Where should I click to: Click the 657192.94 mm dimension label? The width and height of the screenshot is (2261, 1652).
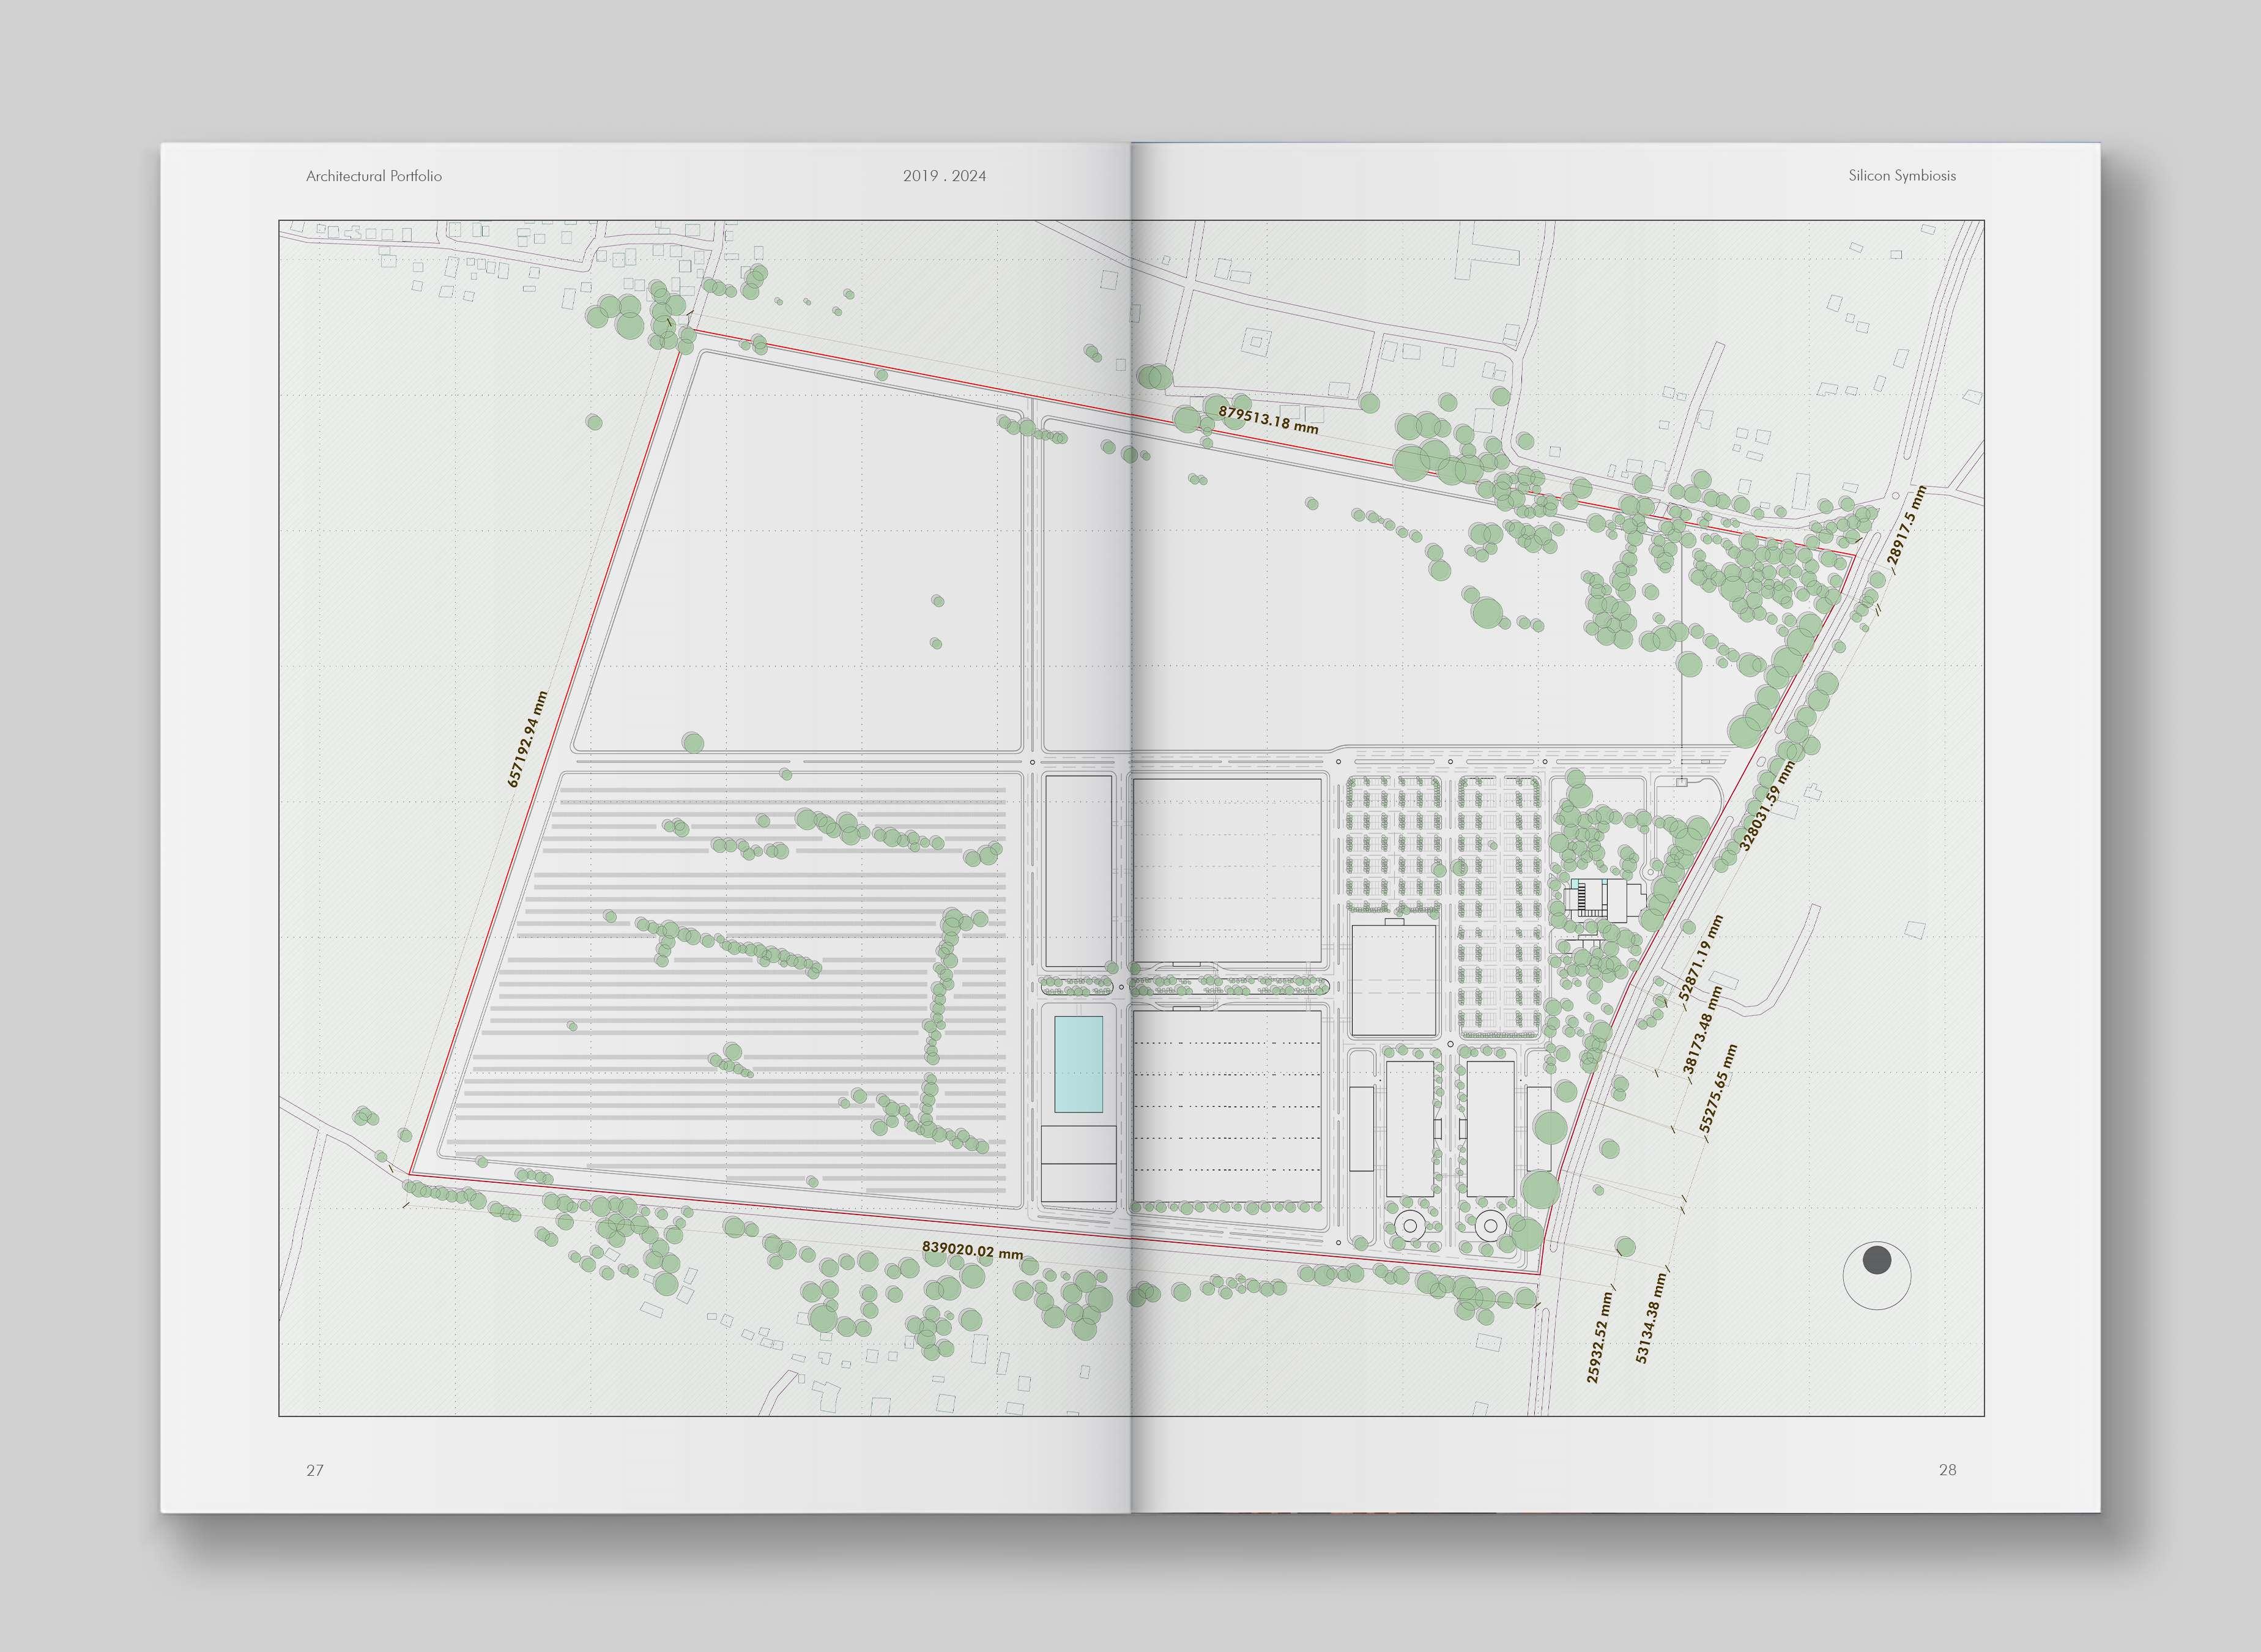(x=527, y=740)
